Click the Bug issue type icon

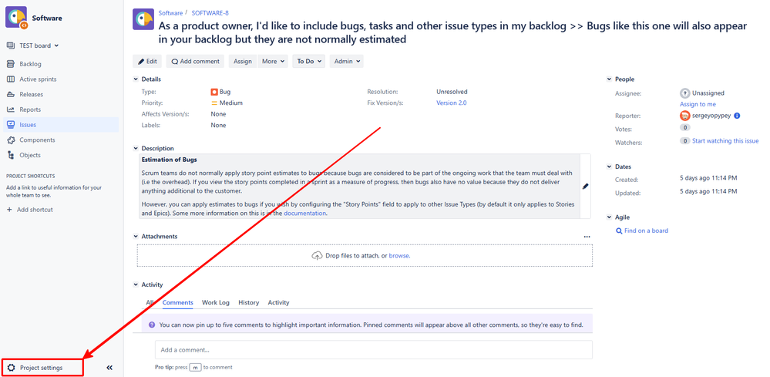[214, 92]
